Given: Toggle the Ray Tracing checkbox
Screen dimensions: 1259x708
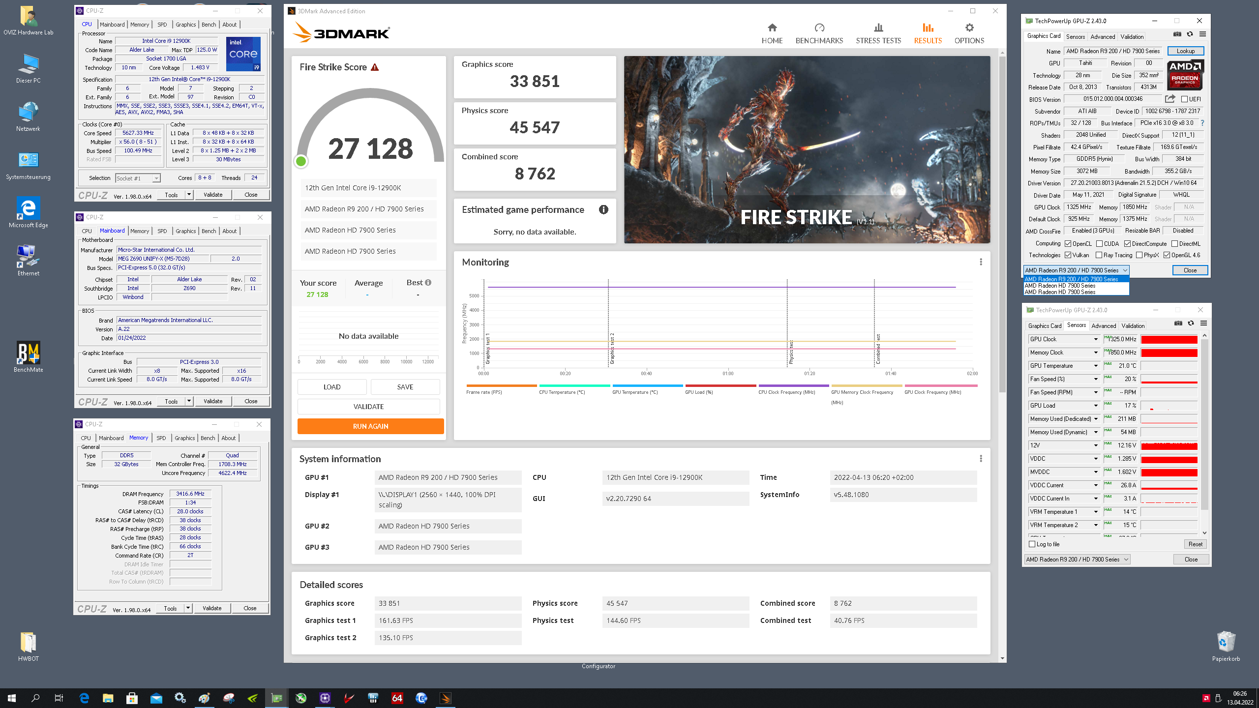Looking at the screenshot, I should coord(1099,255).
